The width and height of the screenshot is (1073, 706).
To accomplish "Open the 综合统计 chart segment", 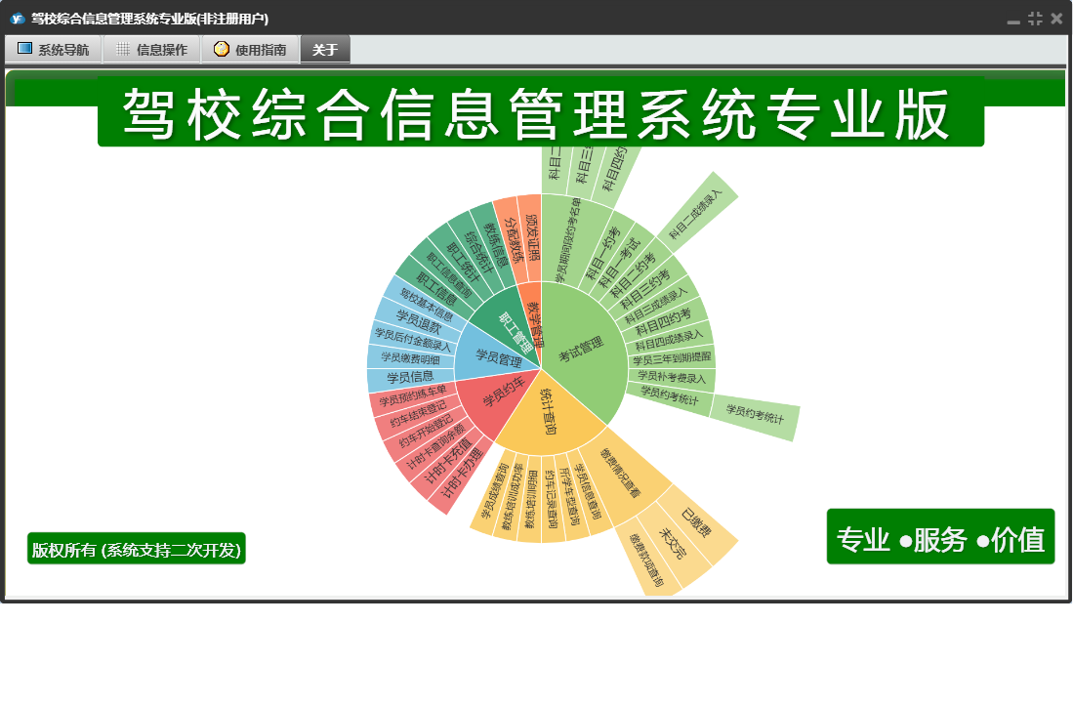I will [477, 254].
